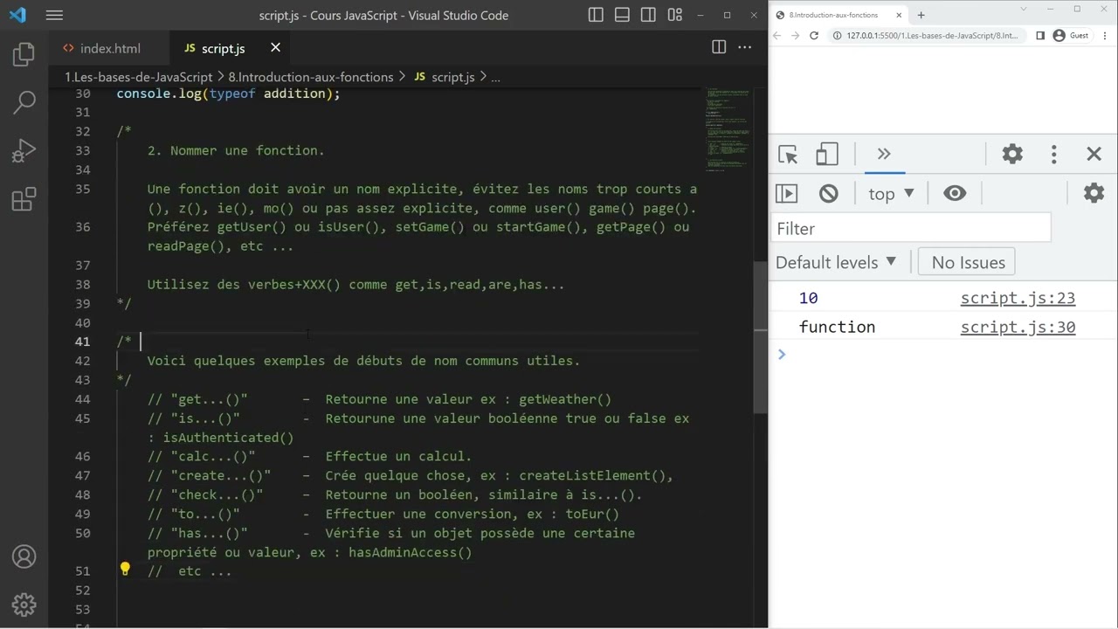Viewport: 1118px width, 629px height.
Task: Toggle primary side bar layout icon
Action: (596, 15)
